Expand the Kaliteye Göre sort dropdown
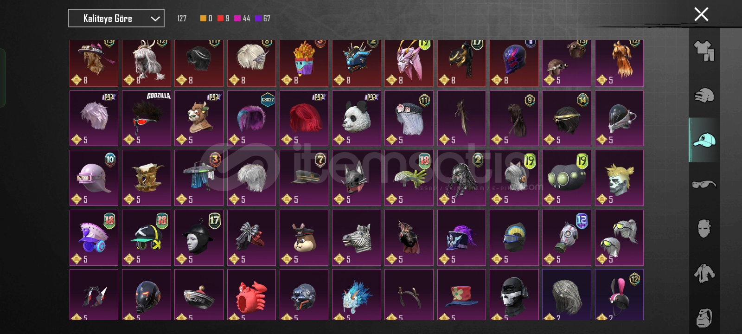 pyautogui.click(x=116, y=19)
